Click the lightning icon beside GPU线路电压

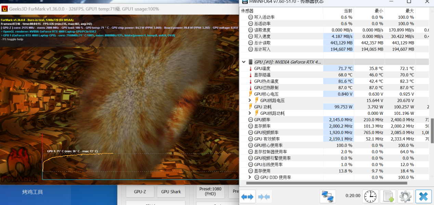[257, 100]
